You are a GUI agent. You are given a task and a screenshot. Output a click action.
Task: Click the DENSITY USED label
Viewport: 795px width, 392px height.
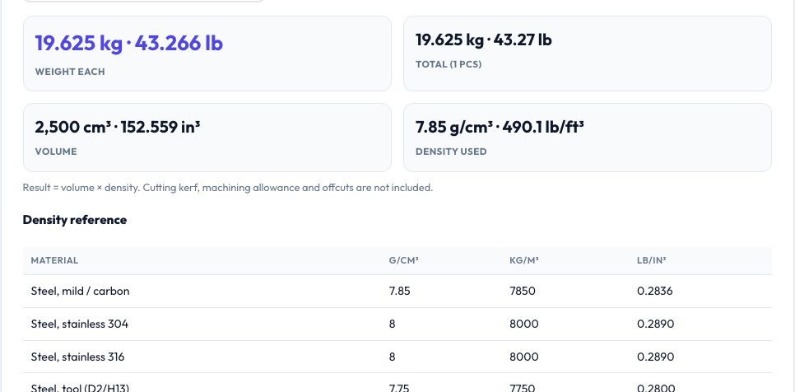click(451, 152)
